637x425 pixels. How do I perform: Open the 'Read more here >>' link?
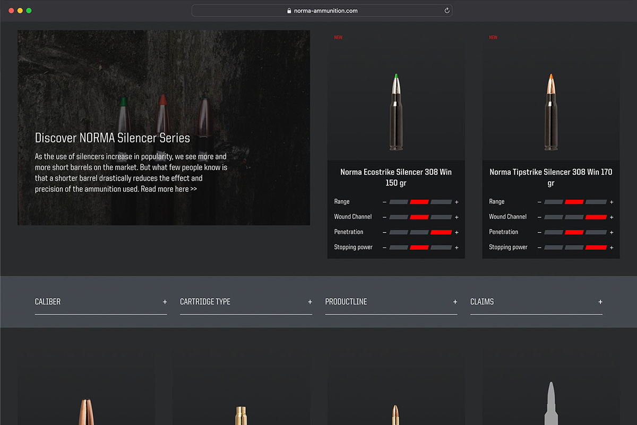(169, 189)
